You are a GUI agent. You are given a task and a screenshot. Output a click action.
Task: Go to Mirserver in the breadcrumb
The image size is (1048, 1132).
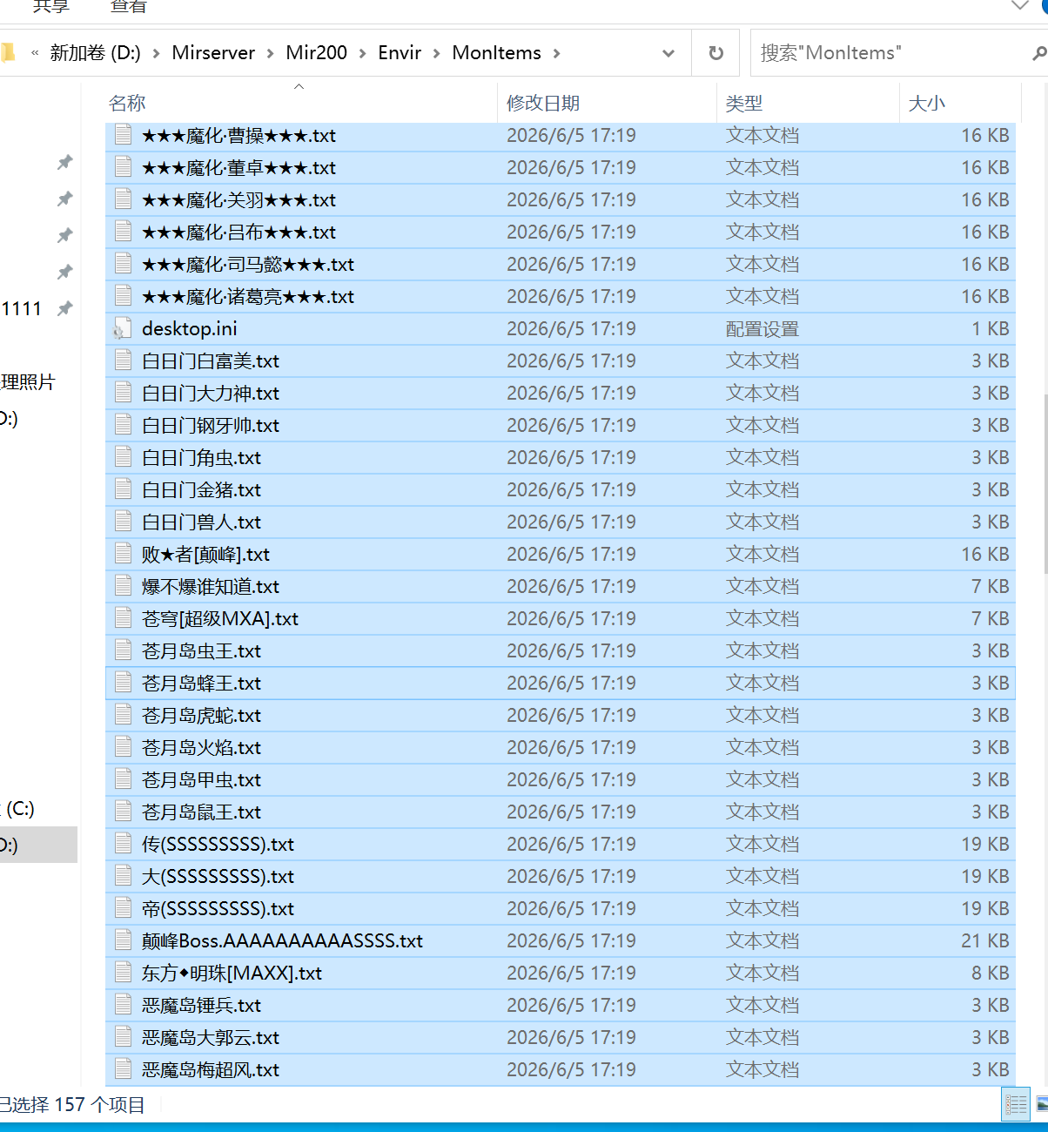213,53
